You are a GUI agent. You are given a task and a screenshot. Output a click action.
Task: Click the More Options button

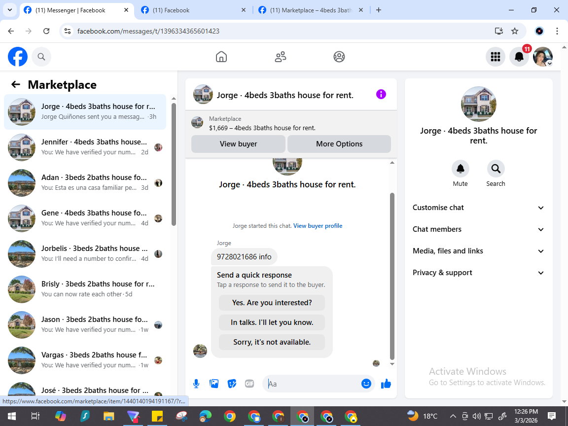(x=339, y=144)
